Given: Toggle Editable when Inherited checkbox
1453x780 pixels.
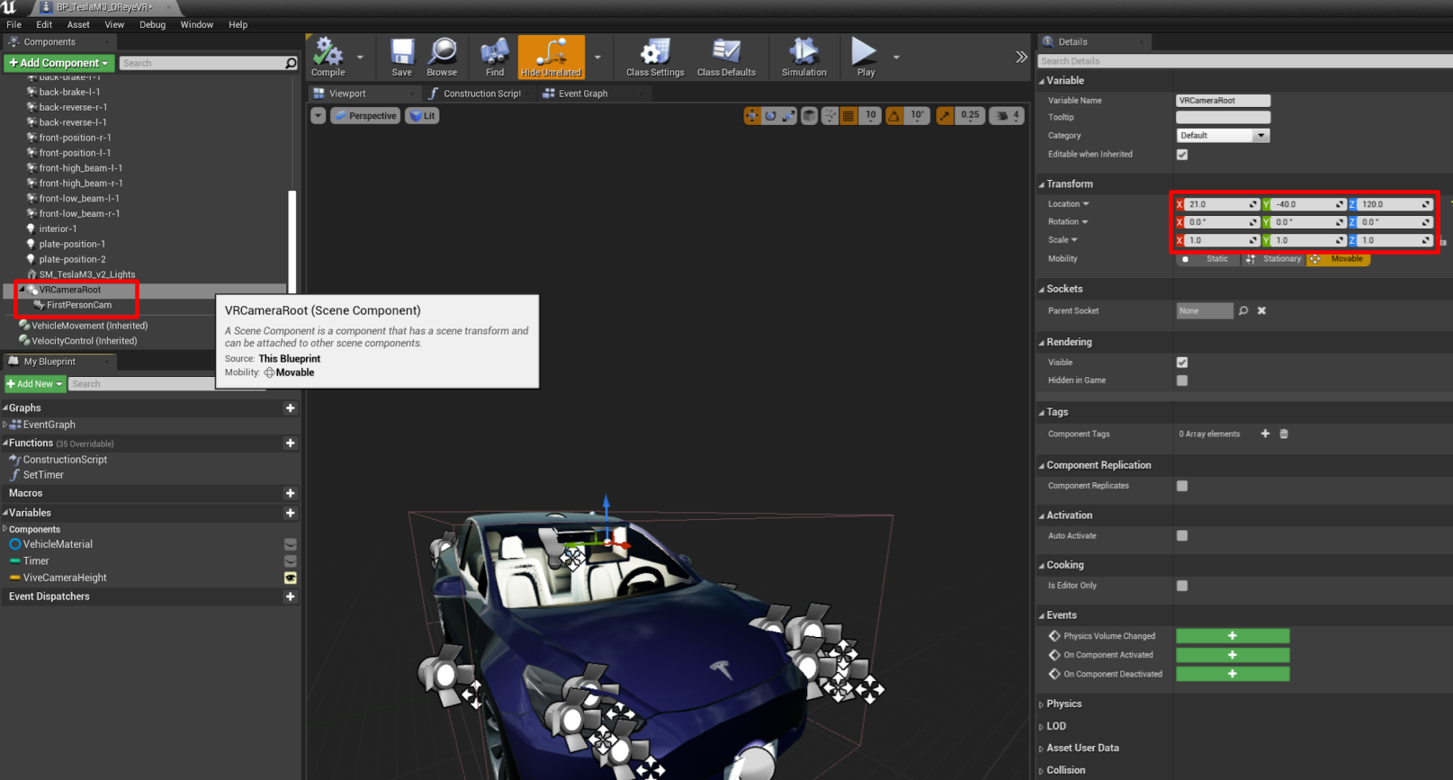Looking at the screenshot, I should click(1182, 155).
